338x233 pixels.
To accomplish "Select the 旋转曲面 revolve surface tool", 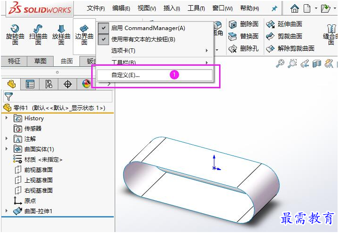I will [x=15, y=35].
